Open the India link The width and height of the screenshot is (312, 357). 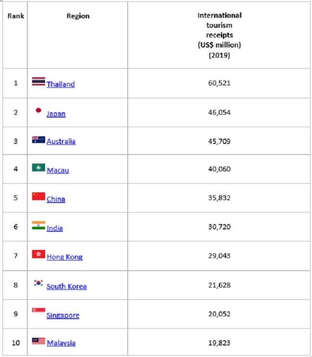click(55, 228)
